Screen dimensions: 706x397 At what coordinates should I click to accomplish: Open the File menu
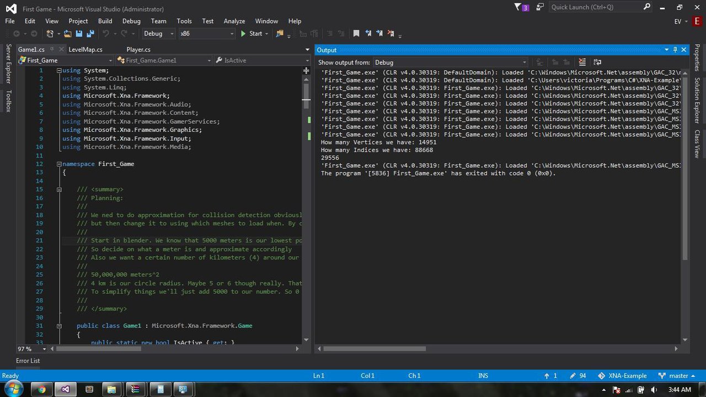(x=10, y=21)
